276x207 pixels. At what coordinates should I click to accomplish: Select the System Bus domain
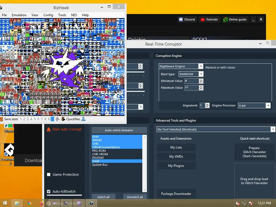tap(117, 165)
